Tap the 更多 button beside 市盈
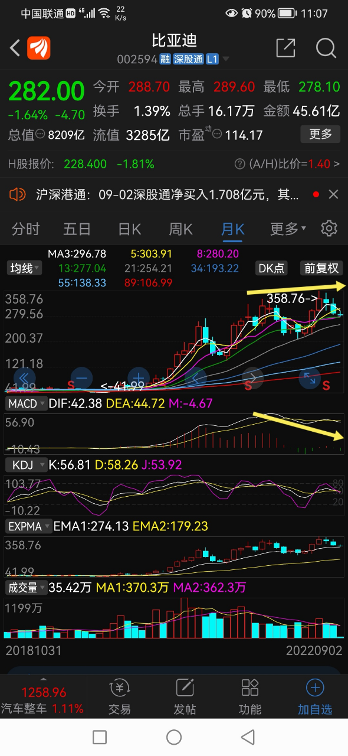The width and height of the screenshot is (348, 756). coord(321,135)
